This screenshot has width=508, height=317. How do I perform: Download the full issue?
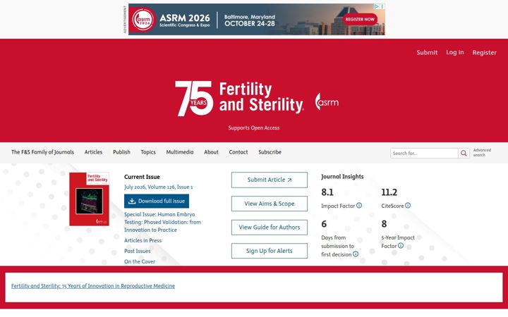(157, 201)
